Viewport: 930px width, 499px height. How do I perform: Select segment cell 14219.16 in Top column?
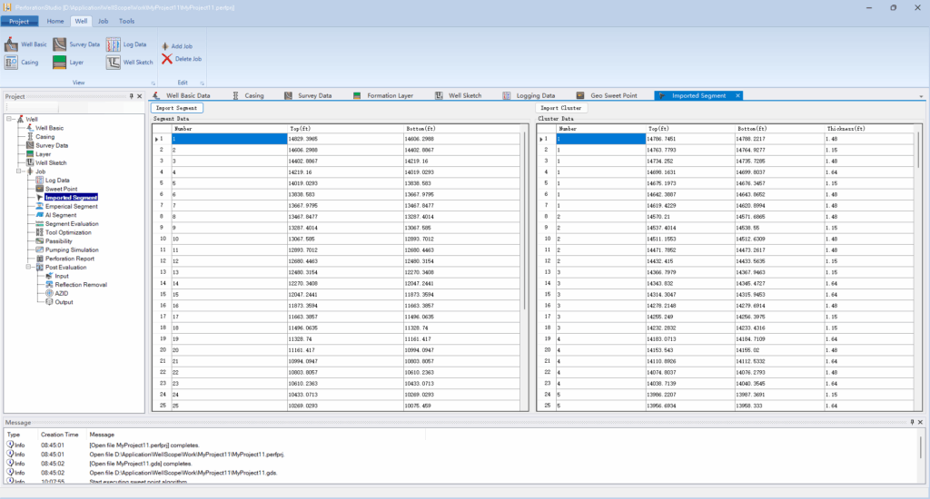(345, 172)
